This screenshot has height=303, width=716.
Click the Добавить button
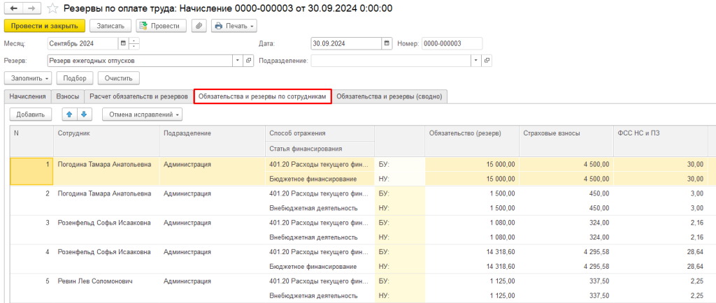(x=30, y=114)
